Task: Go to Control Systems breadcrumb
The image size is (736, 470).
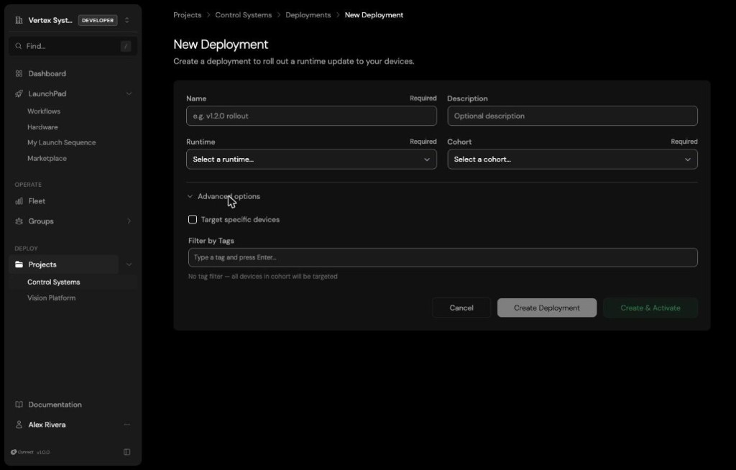Action: pos(243,15)
